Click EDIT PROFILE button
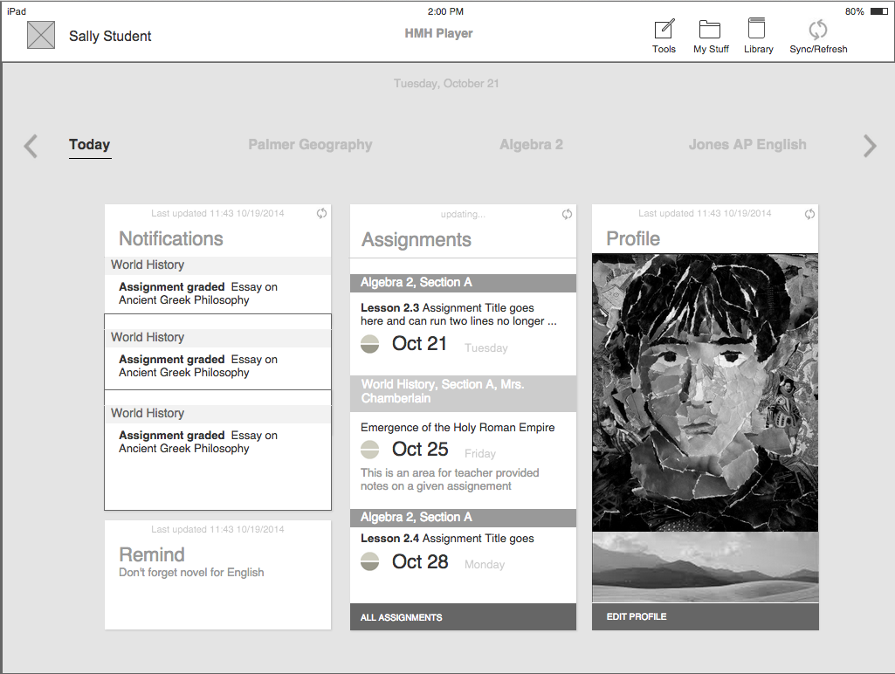The image size is (895, 674). tap(705, 616)
